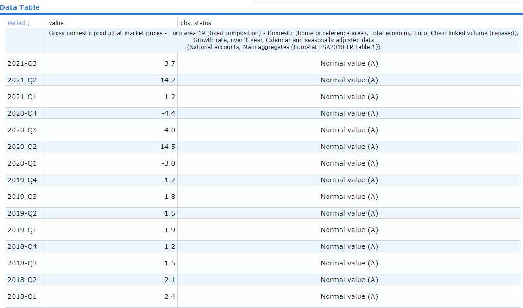Click the 2.1 value for 2018-Q2

point(170,280)
